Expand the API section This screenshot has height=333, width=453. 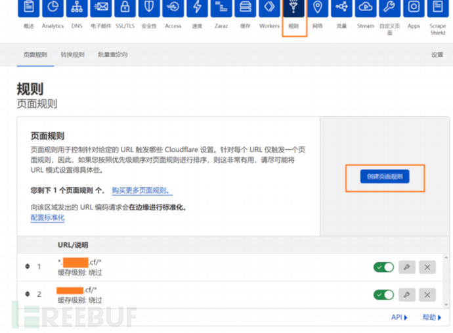[399, 317]
